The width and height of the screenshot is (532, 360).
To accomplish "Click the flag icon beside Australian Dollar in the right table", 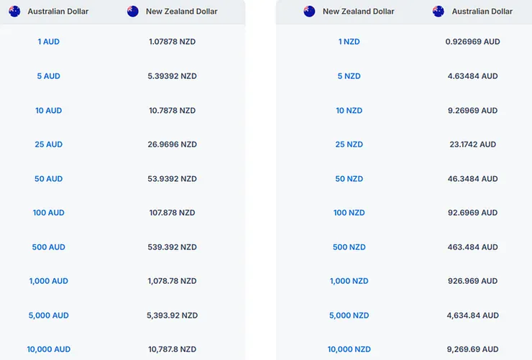I will tap(439, 11).
